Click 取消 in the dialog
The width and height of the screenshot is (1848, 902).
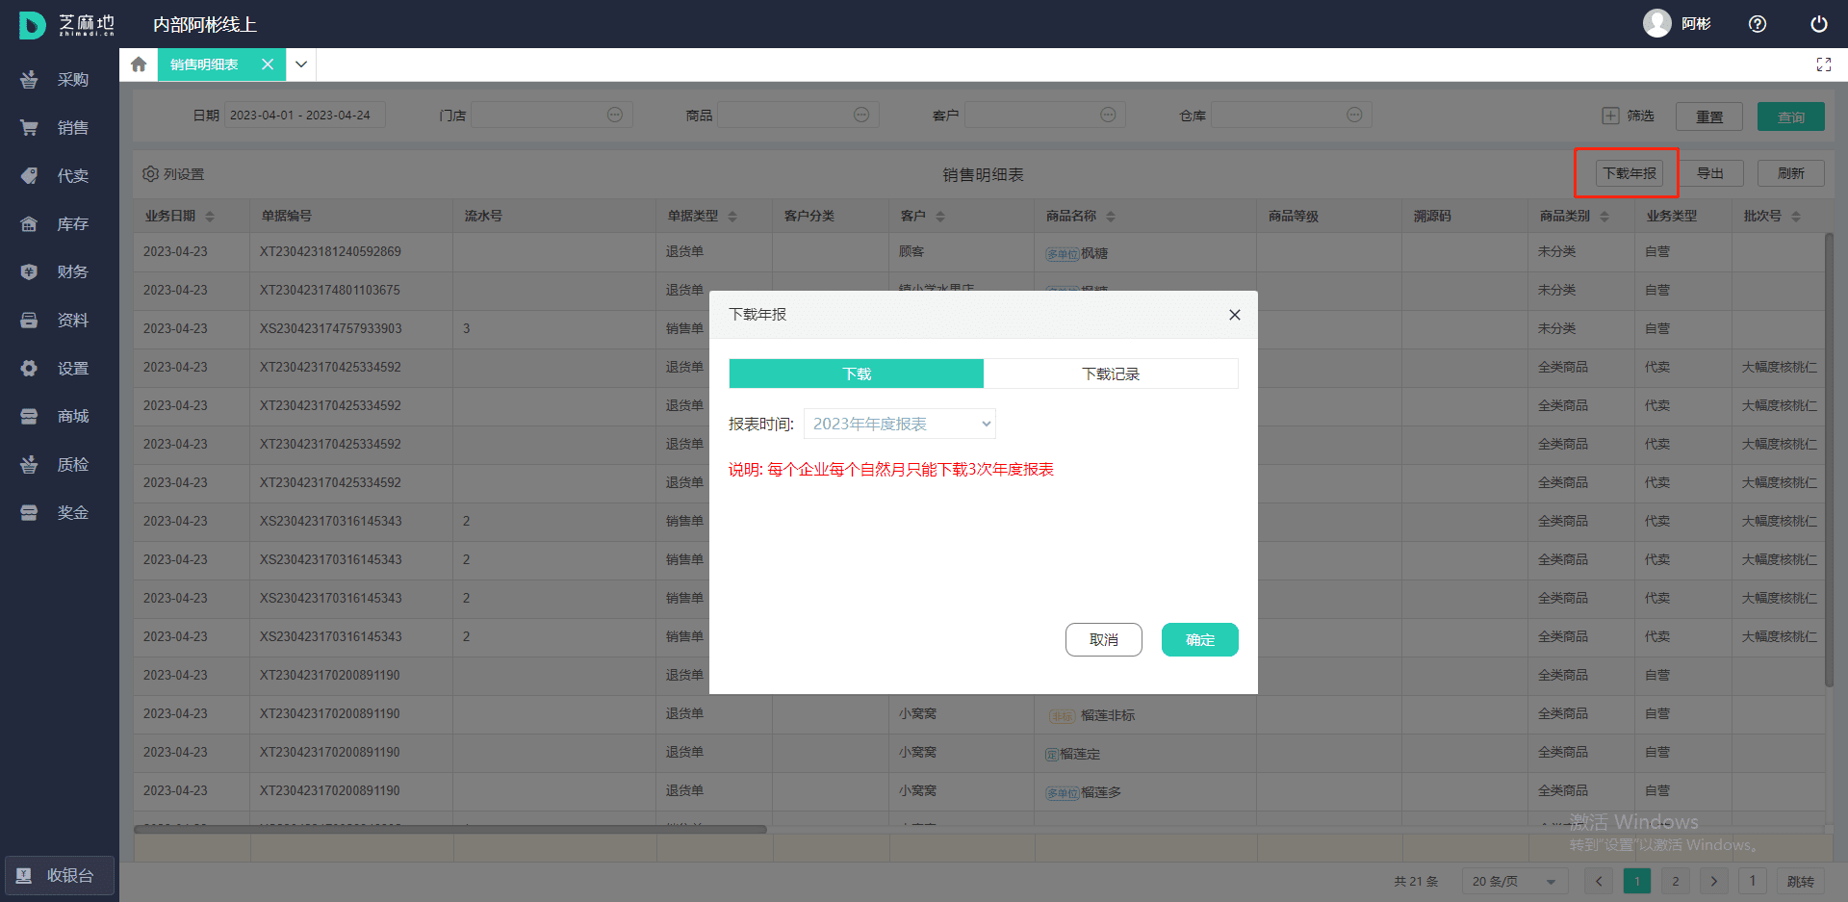(1104, 640)
